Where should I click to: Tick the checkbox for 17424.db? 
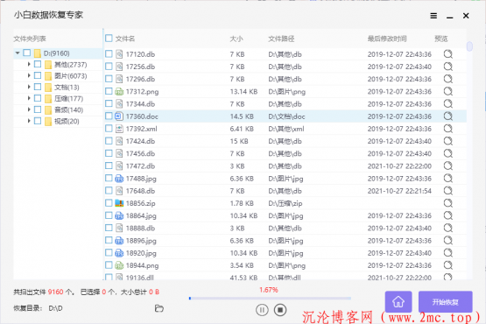click(x=109, y=141)
